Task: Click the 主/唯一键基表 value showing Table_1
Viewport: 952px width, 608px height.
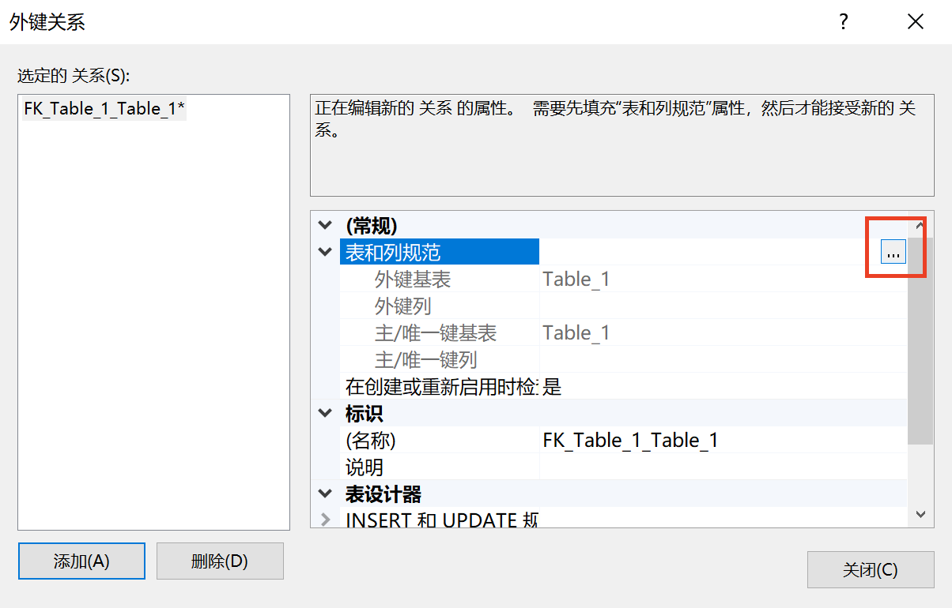Action: point(672,332)
